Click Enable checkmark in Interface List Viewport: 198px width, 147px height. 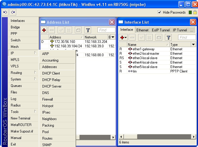(142, 38)
